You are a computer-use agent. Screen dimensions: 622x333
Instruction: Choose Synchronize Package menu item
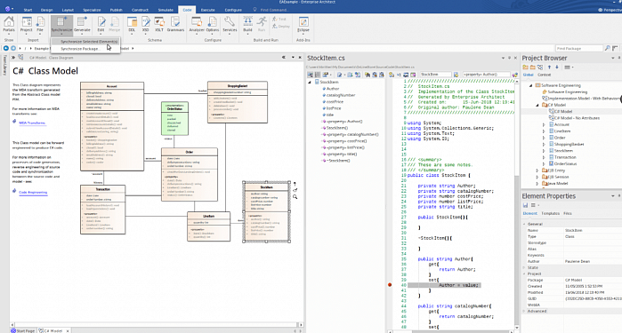(79, 49)
